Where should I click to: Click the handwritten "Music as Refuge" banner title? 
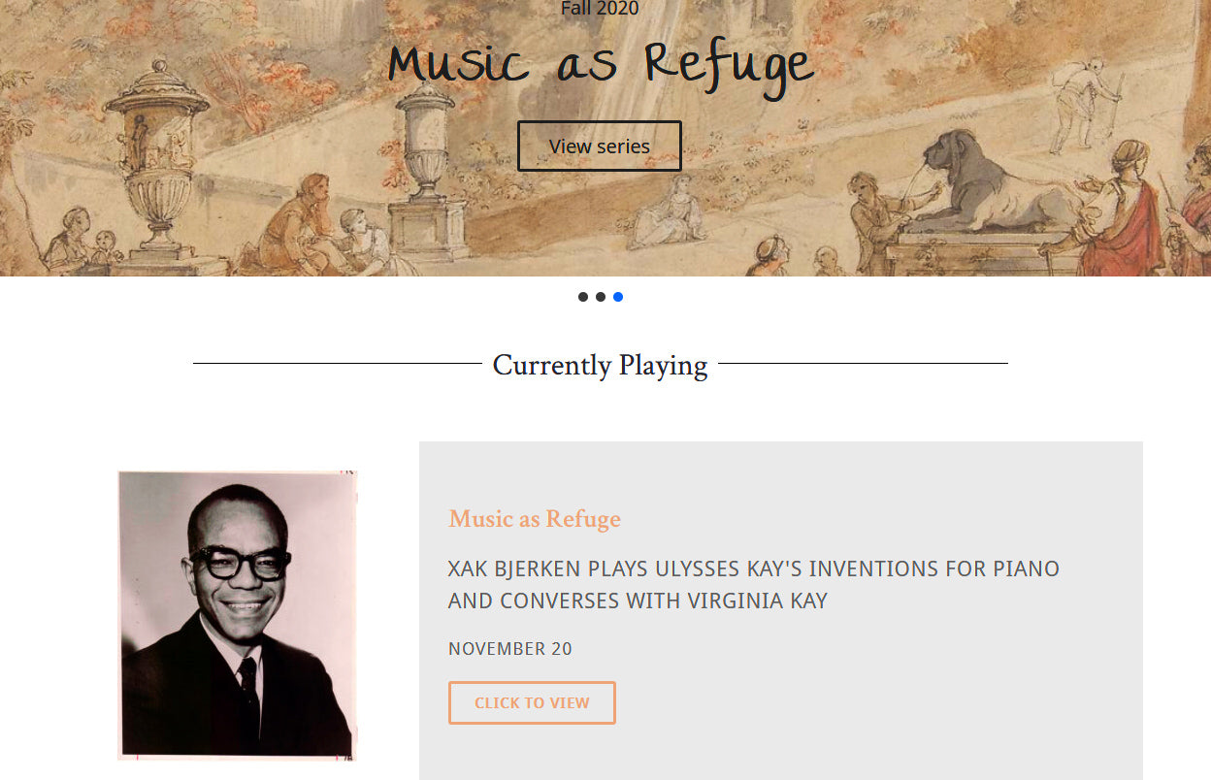click(x=600, y=63)
